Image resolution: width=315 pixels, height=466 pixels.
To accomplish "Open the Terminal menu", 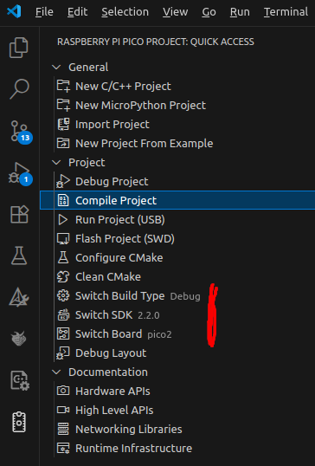I will [286, 12].
